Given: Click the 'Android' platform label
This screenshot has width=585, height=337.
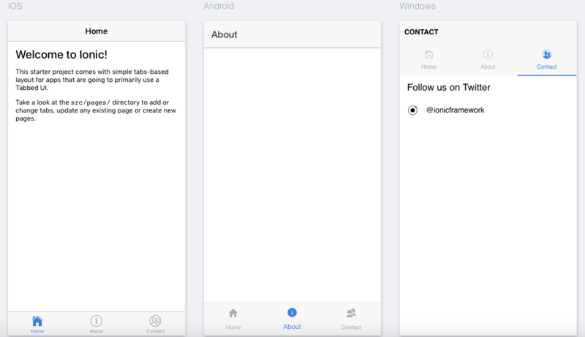Looking at the screenshot, I should (x=219, y=6).
